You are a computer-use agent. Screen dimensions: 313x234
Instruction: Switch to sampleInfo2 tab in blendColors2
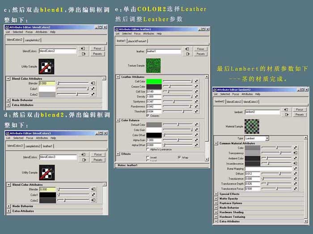point(32,40)
